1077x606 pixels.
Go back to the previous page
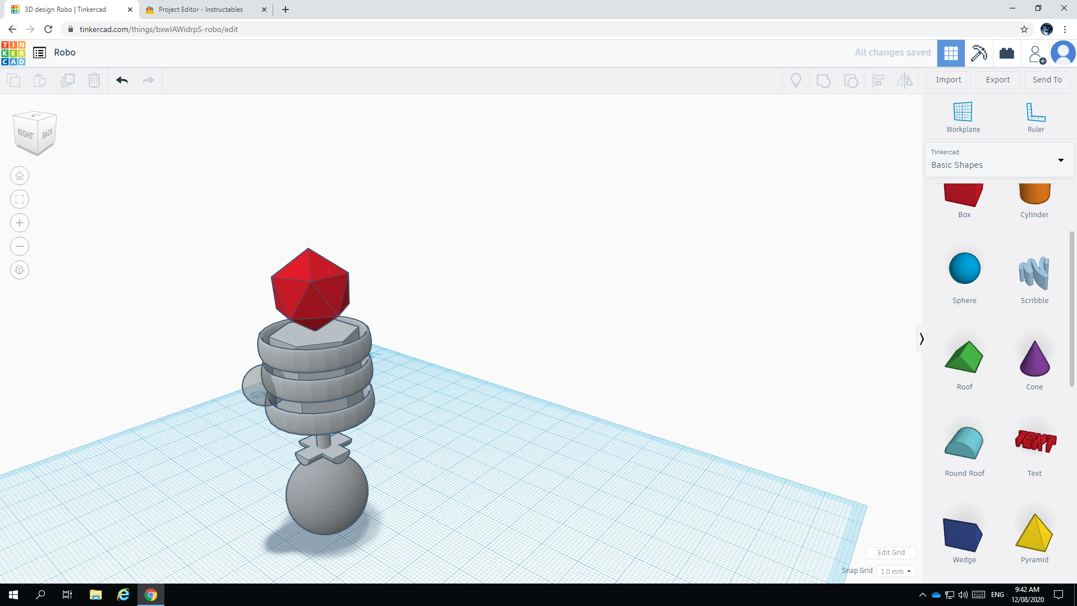(x=12, y=29)
